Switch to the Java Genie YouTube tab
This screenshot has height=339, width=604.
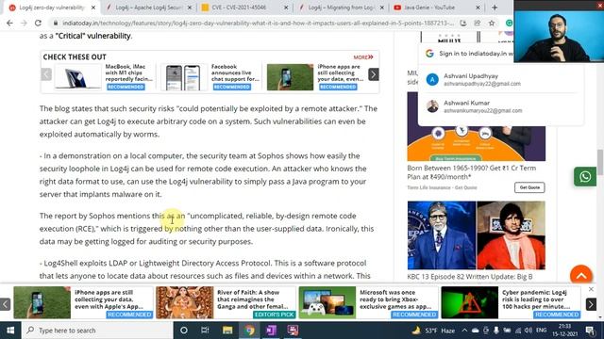[438, 8]
